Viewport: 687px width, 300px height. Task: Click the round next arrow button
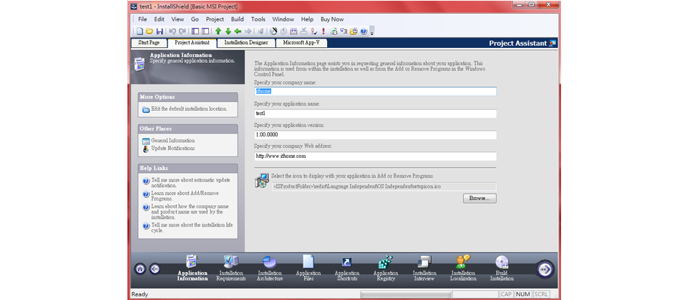(x=545, y=269)
